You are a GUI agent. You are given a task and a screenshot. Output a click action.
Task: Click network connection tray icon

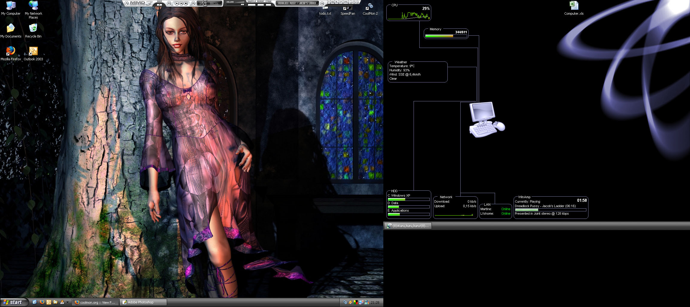point(361,302)
